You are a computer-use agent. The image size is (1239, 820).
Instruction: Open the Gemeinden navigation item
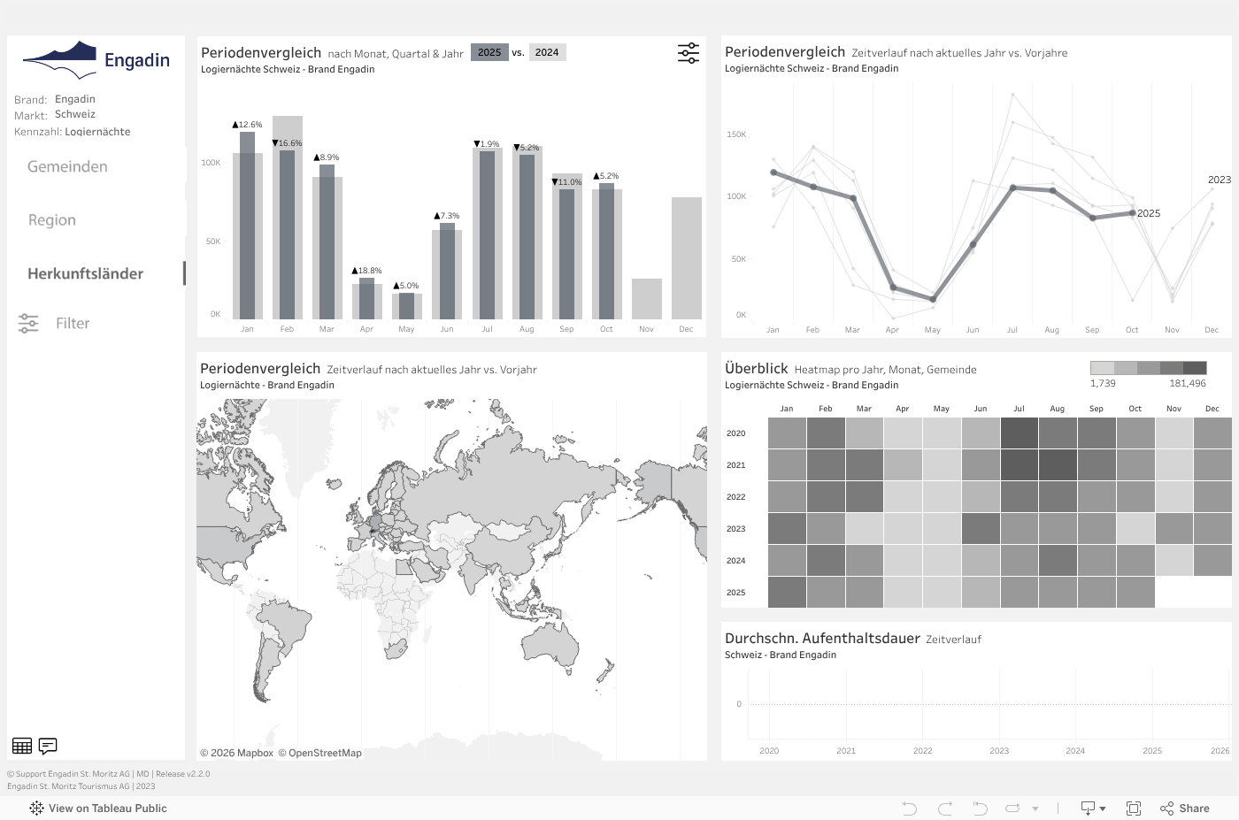click(x=67, y=166)
